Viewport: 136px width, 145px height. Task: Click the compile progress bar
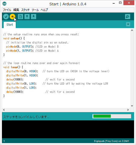pyautogui.click(x=112, y=116)
